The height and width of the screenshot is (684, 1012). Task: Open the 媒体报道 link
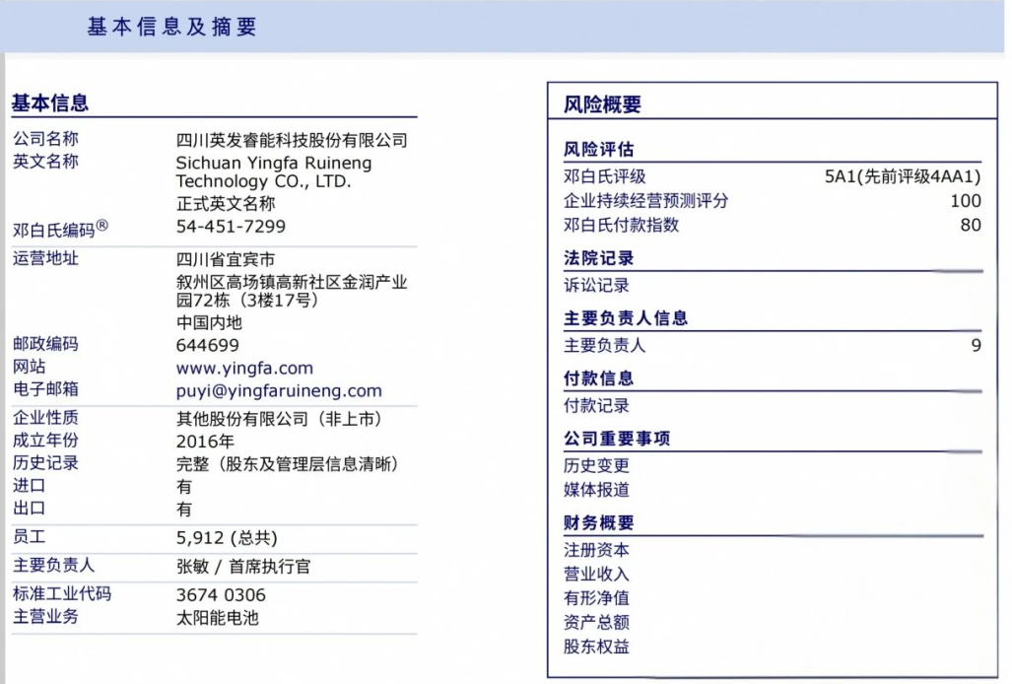596,490
